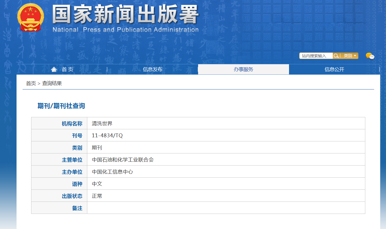Open the WeChat chat bubble icon
This screenshot has height=229, width=386.
pos(370,56)
